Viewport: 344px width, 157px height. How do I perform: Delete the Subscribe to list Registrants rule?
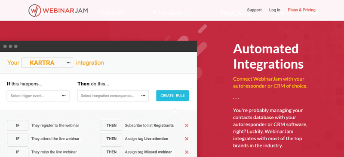187,125
